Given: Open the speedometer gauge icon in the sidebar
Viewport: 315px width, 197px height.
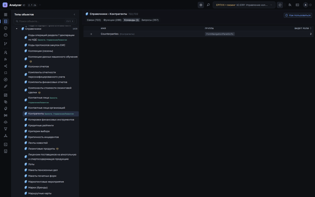Looking at the screenshot, I should tap(6, 35).
